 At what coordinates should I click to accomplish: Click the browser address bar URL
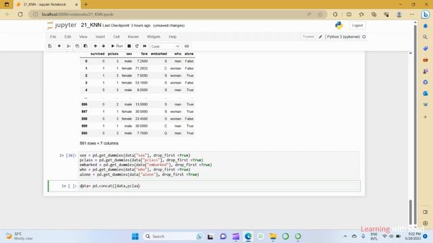pyautogui.click(x=77, y=14)
